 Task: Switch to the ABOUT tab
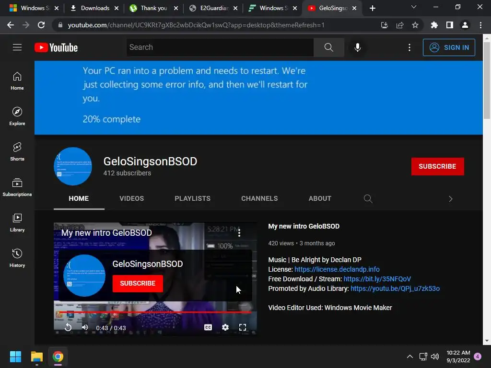coord(320,198)
